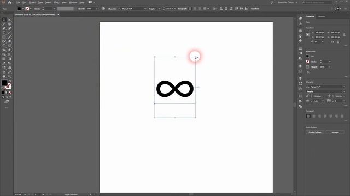The image size is (350, 196).
Task: Switch to the Libraries panel tab
Action: (322, 16)
